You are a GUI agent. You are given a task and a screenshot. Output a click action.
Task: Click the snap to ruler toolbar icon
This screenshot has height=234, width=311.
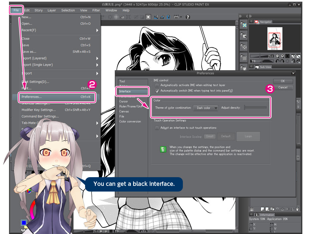pos(156,17)
